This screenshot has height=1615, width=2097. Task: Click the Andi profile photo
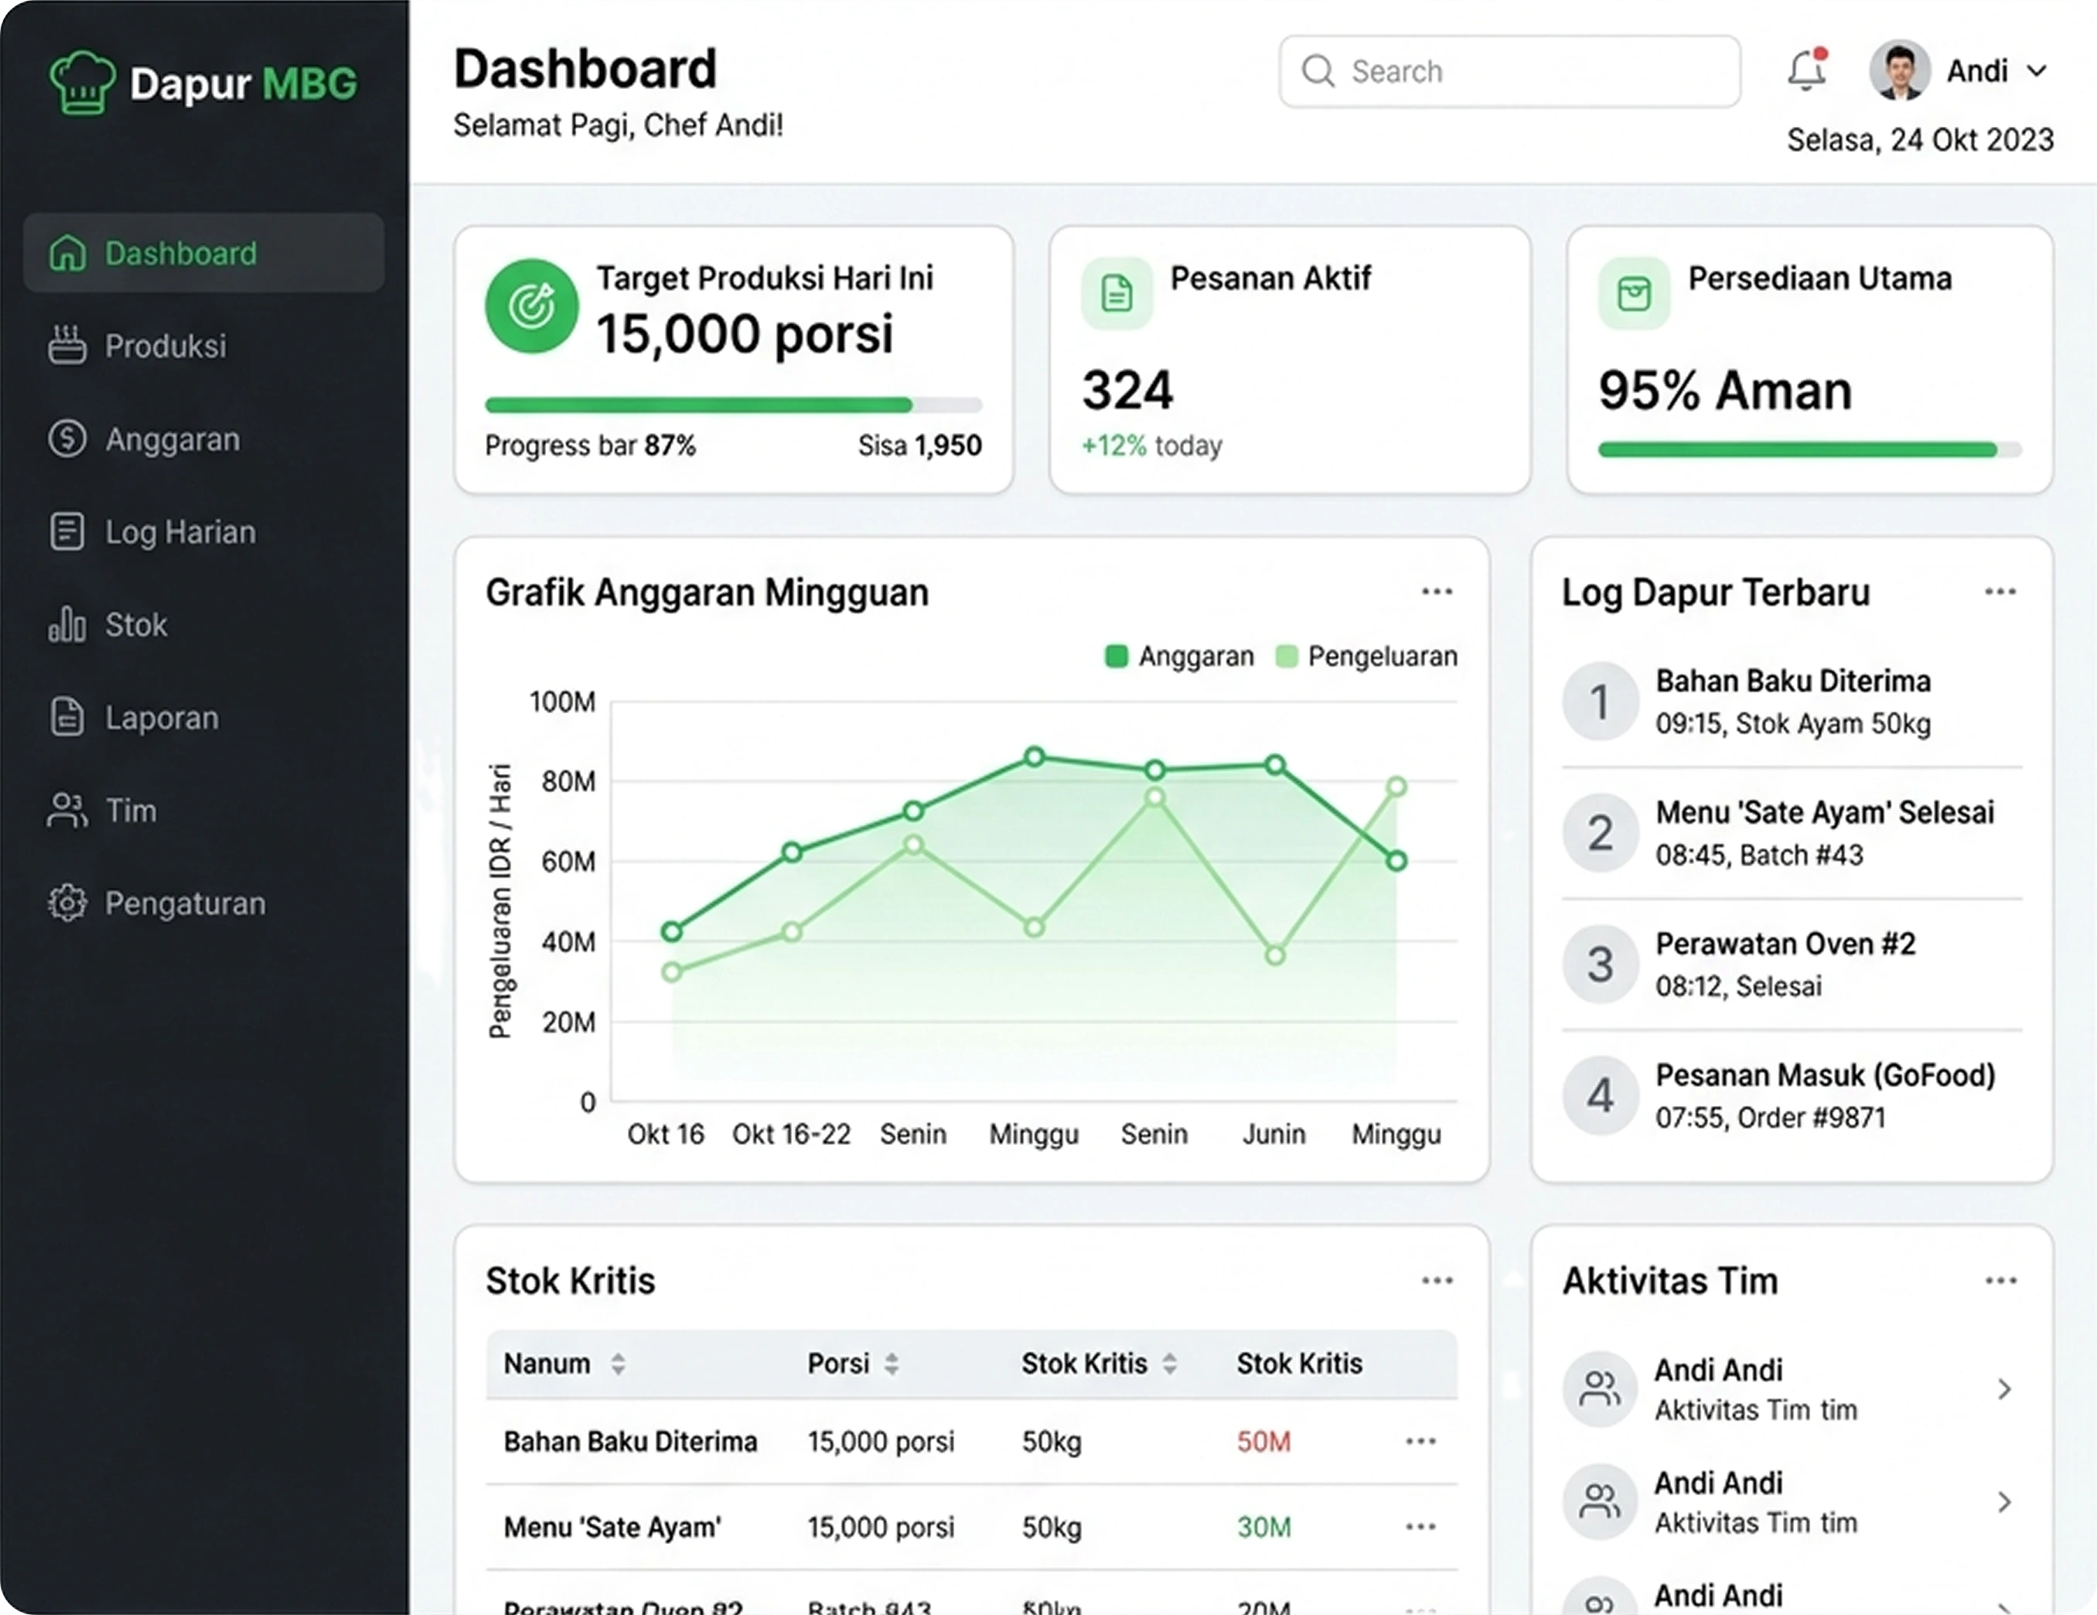click(x=1899, y=70)
